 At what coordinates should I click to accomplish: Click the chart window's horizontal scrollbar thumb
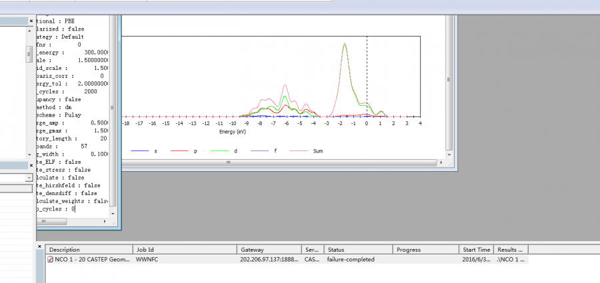(229, 162)
